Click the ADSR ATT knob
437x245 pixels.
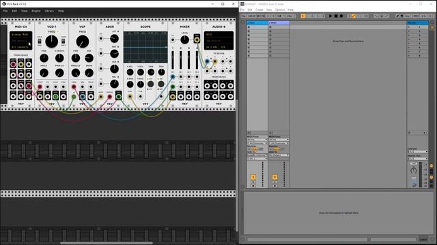(114, 39)
